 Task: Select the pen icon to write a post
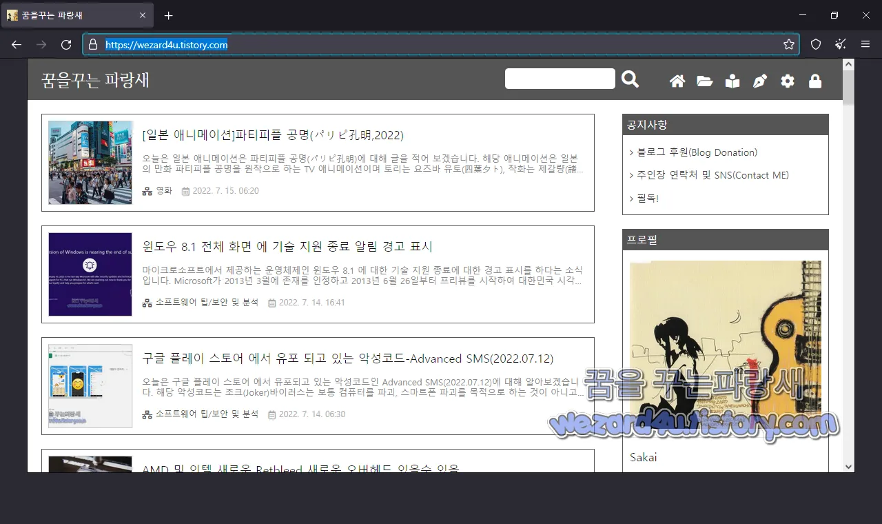click(x=759, y=81)
